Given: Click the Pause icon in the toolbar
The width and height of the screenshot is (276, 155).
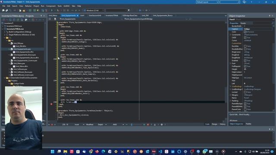Looking at the screenshot, I should (64, 10).
